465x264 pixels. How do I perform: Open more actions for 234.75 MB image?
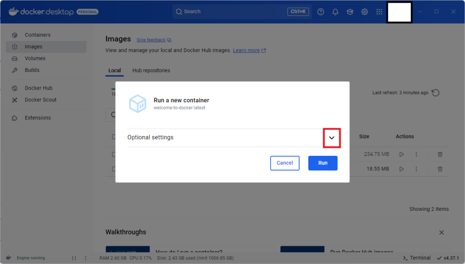click(x=416, y=154)
